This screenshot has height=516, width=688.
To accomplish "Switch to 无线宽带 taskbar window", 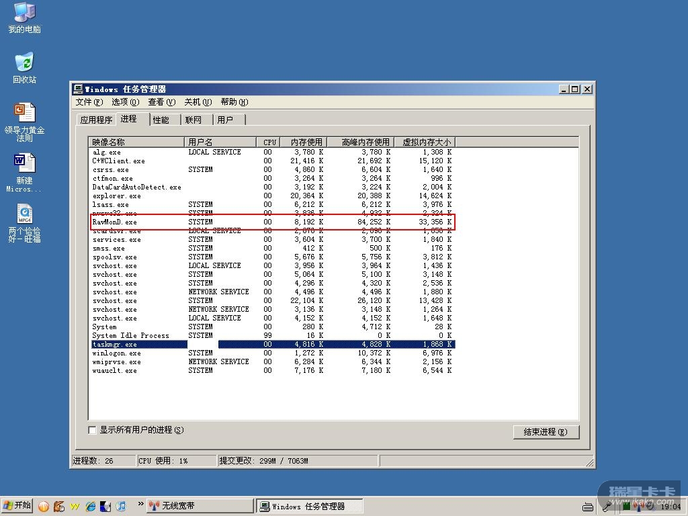I will (200, 506).
